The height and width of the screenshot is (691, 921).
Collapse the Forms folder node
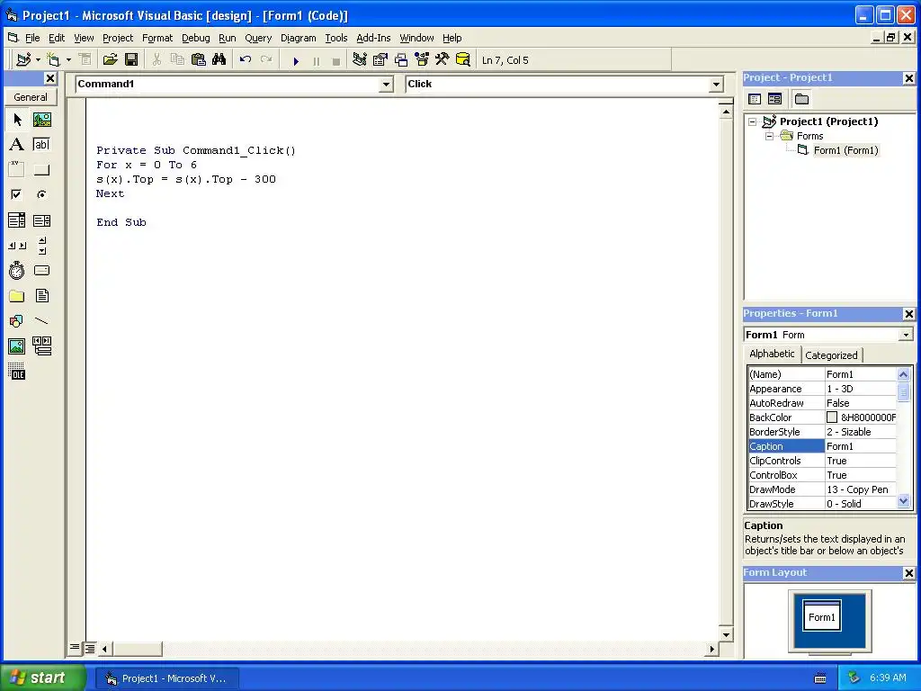[x=770, y=136]
